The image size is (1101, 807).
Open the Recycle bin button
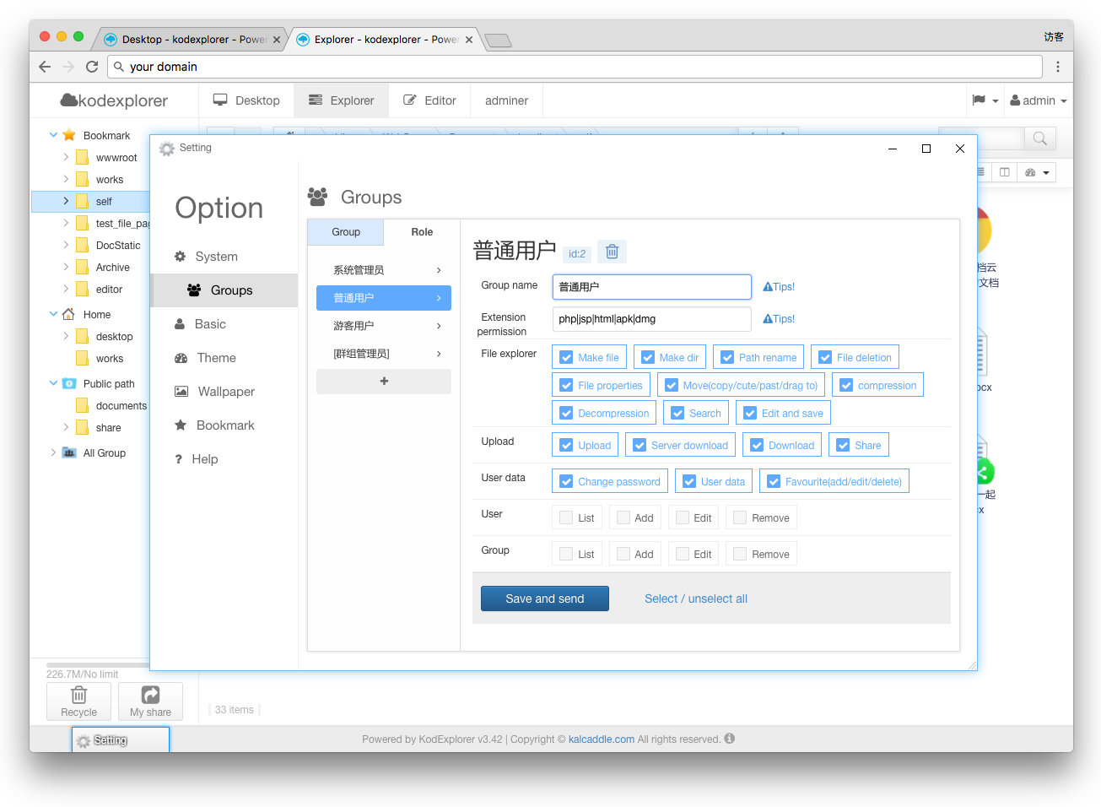78,701
